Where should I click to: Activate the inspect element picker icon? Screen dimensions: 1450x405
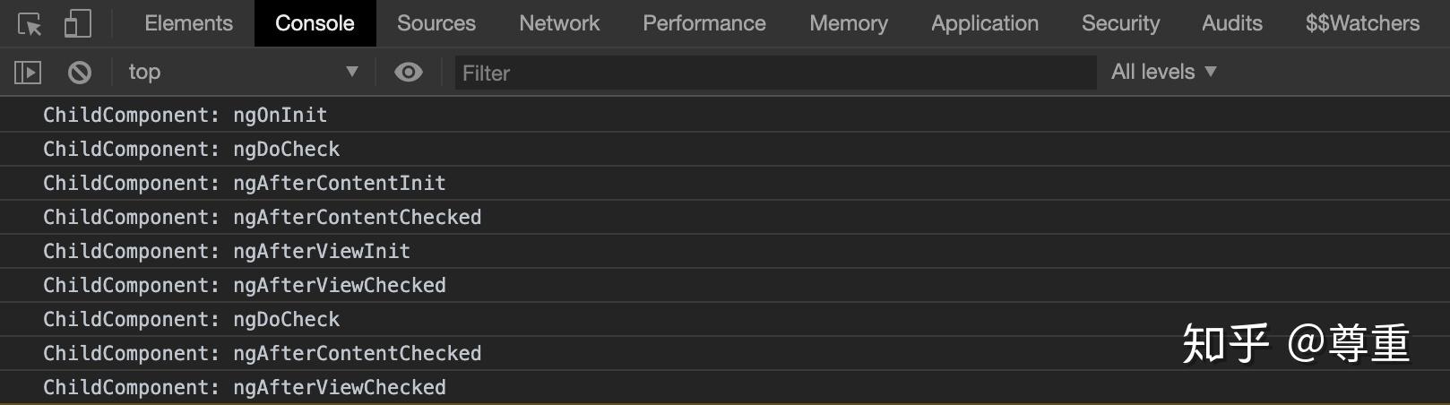tap(30, 23)
